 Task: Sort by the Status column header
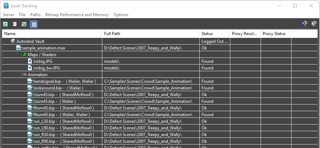207,34
